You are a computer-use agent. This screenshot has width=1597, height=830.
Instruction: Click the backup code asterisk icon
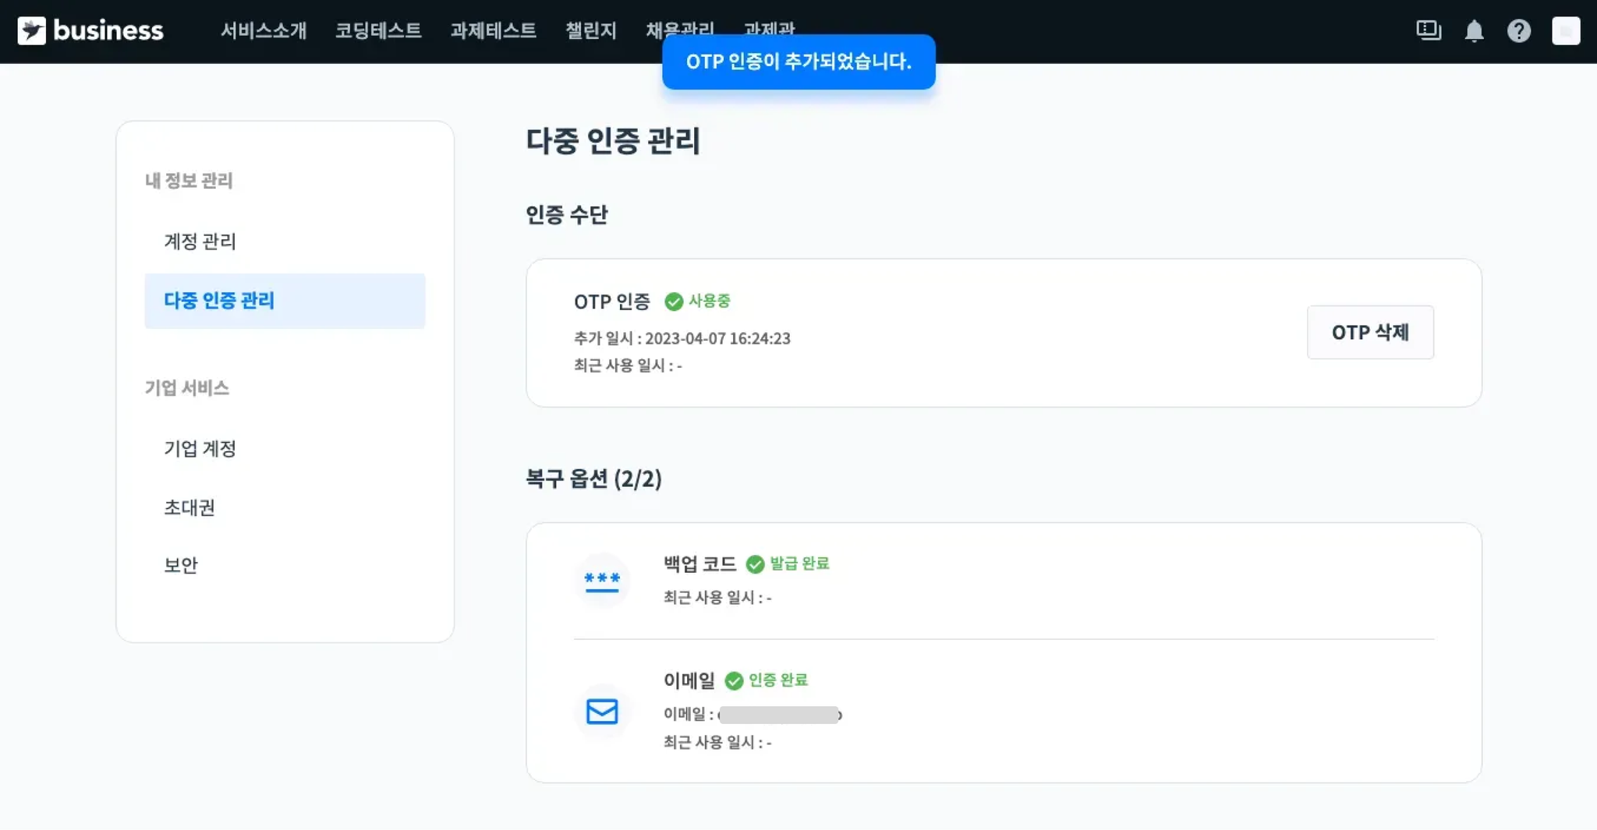pos(602,581)
